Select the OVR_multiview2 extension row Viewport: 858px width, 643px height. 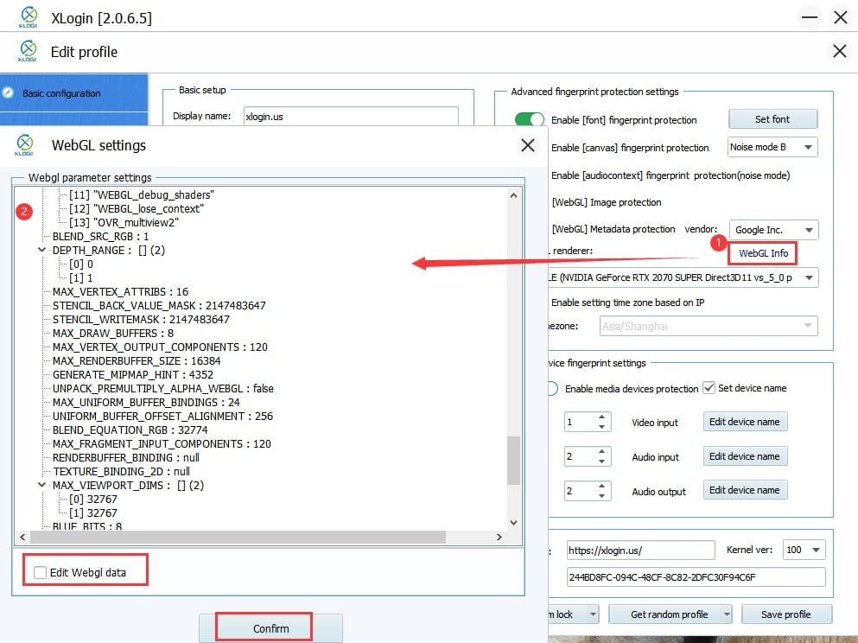pyautogui.click(x=124, y=223)
